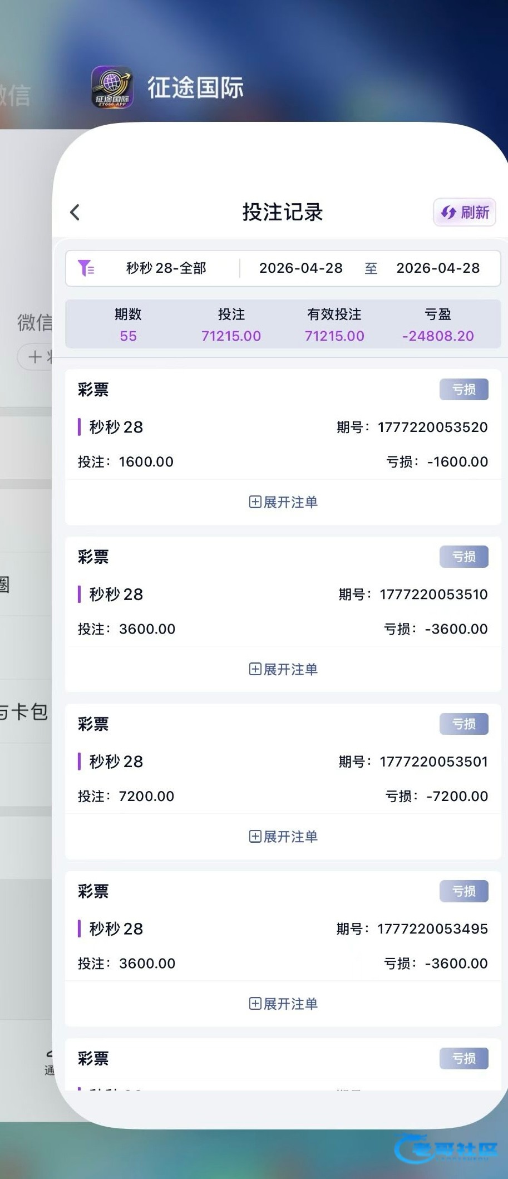Select the start date 2026-04-28 field
Viewport: 508px width, 1179px height.
301,268
